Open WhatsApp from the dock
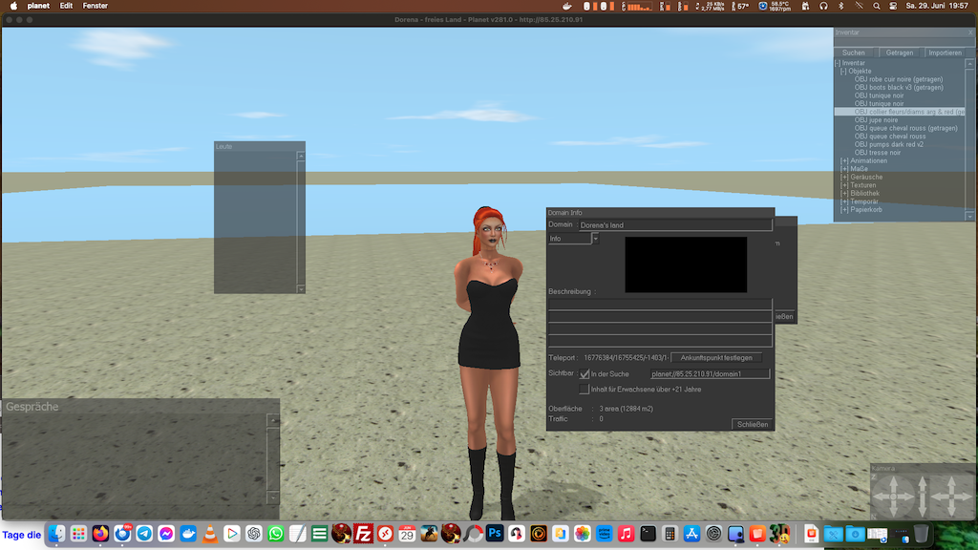 pyautogui.click(x=275, y=534)
